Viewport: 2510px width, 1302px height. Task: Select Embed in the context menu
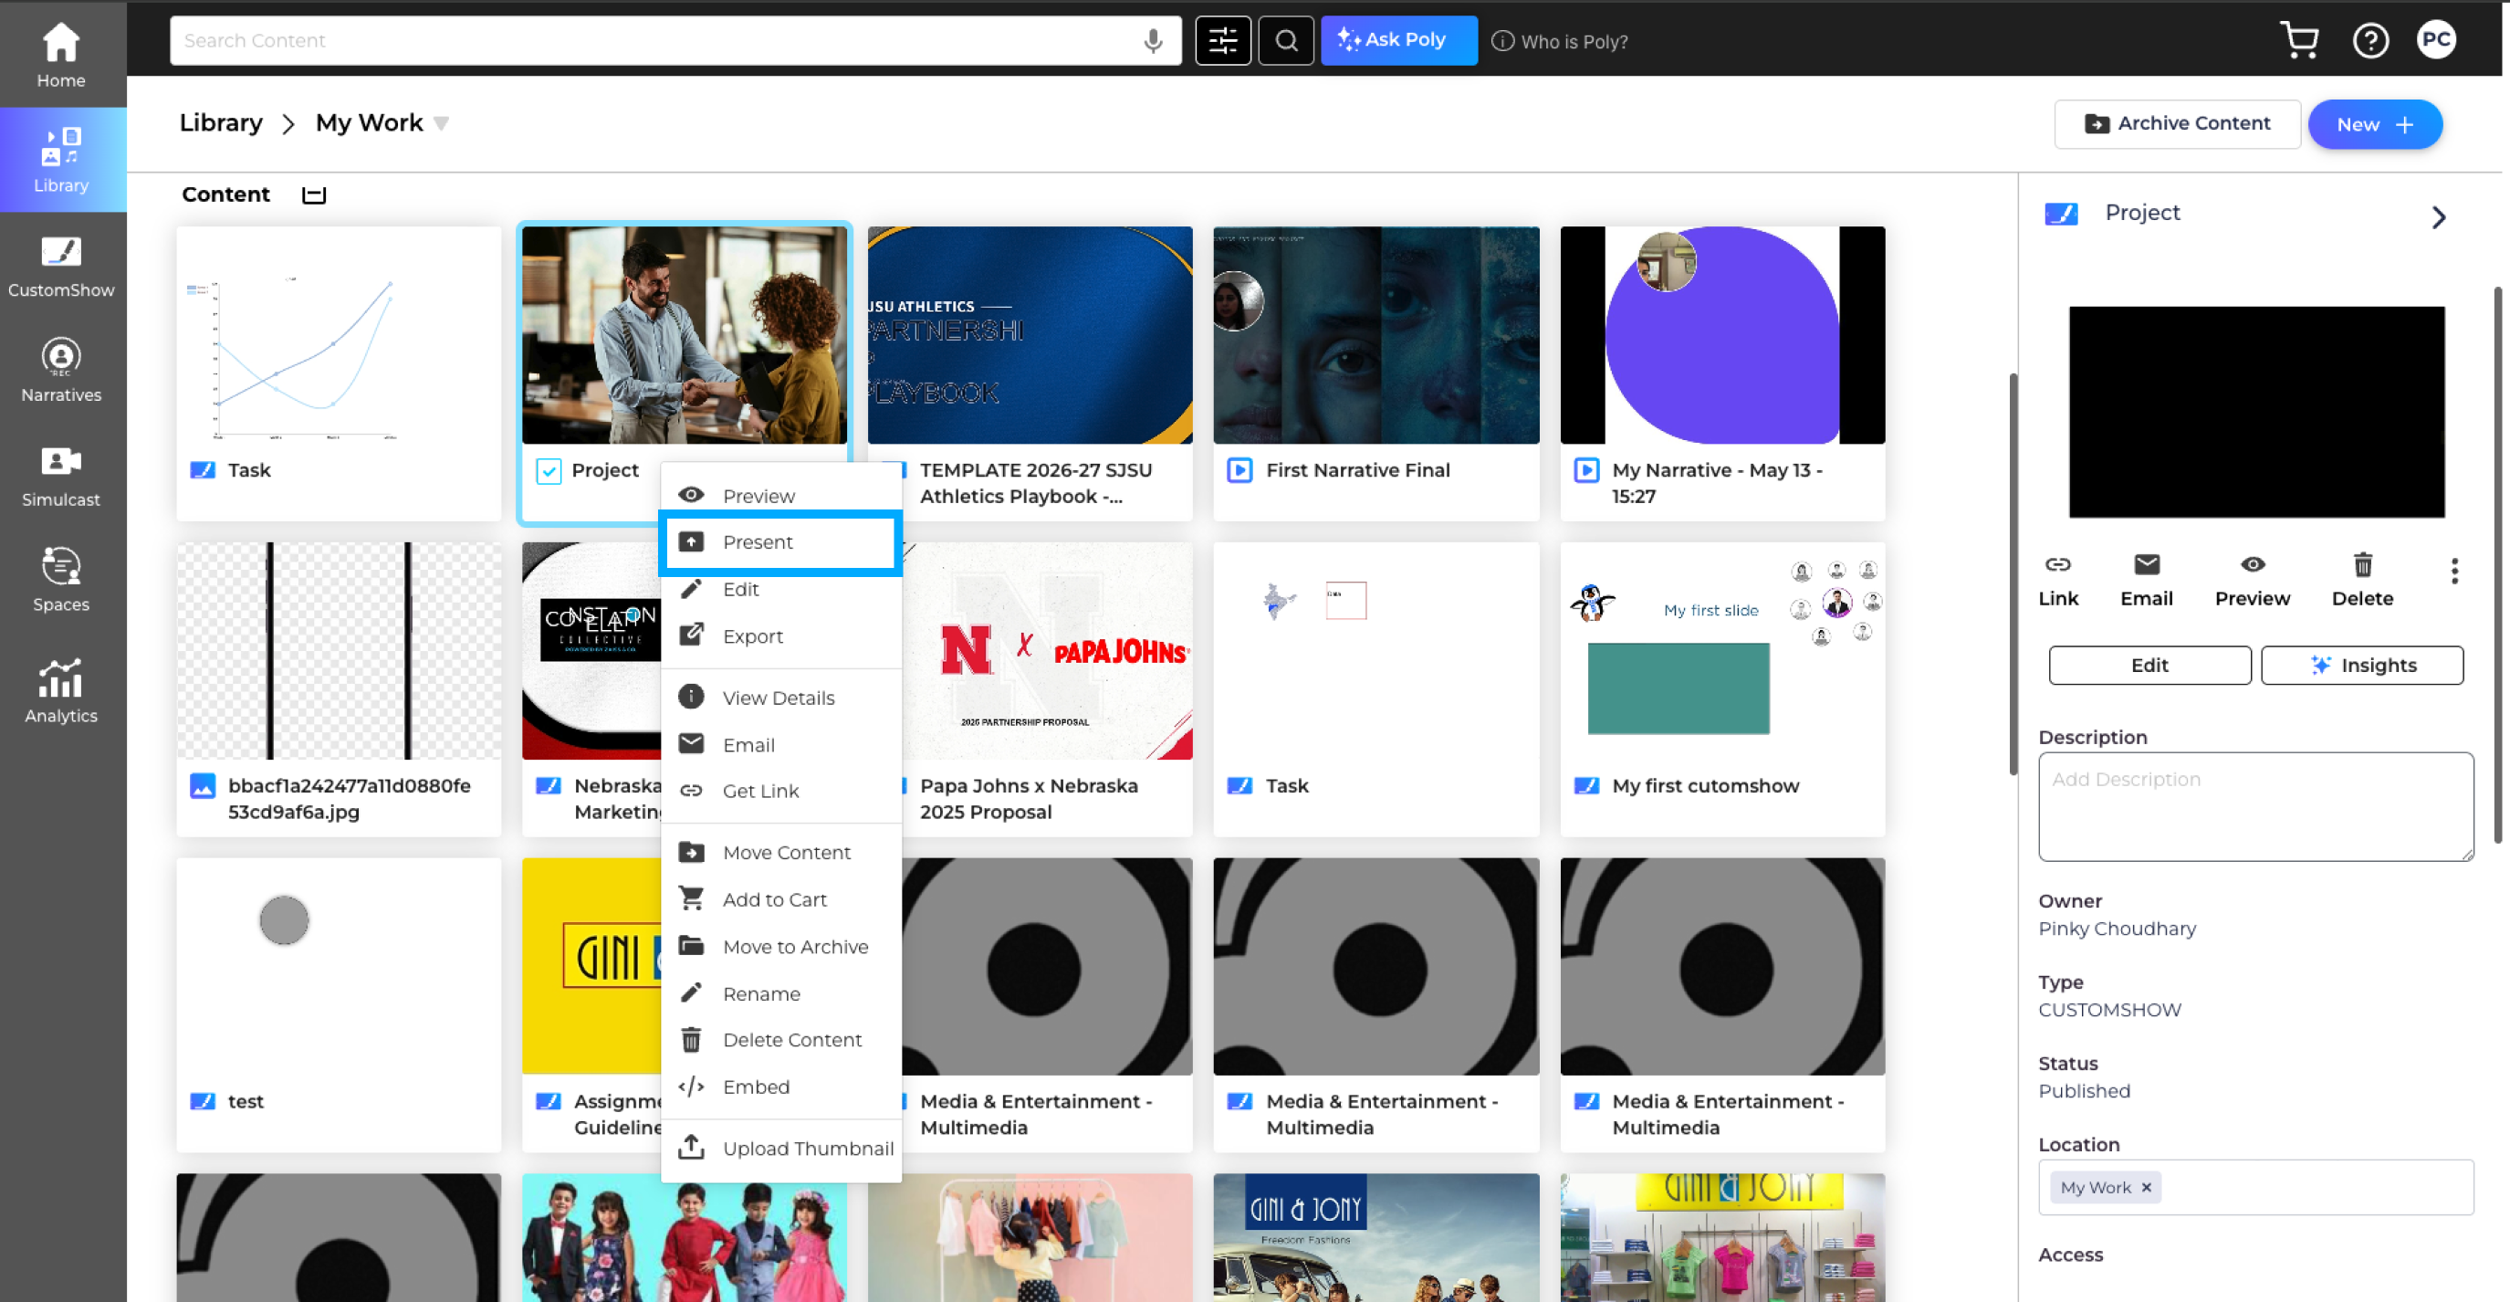click(779, 1086)
